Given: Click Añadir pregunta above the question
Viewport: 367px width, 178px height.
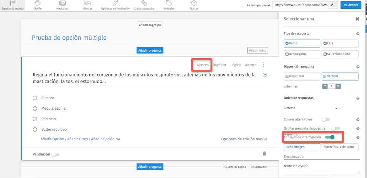Looking at the screenshot, I should (x=150, y=51).
